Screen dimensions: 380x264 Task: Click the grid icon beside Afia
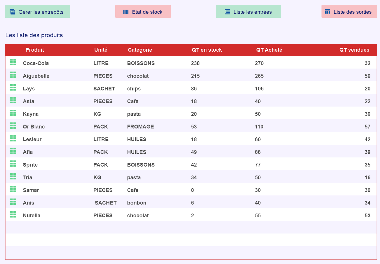click(x=13, y=151)
